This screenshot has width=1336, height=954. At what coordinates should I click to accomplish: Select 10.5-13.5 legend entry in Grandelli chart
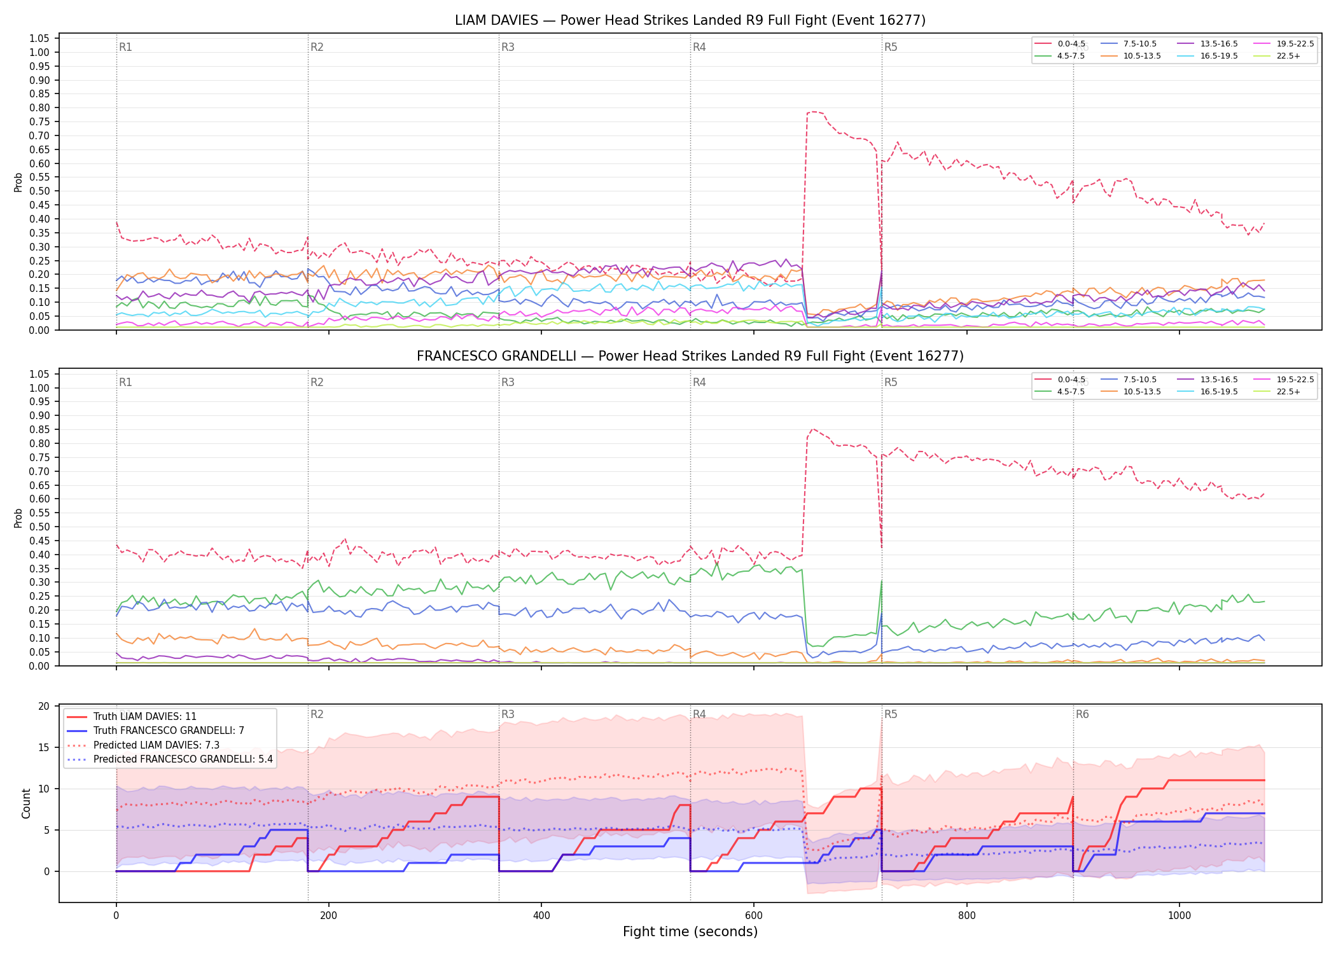click(1131, 392)
